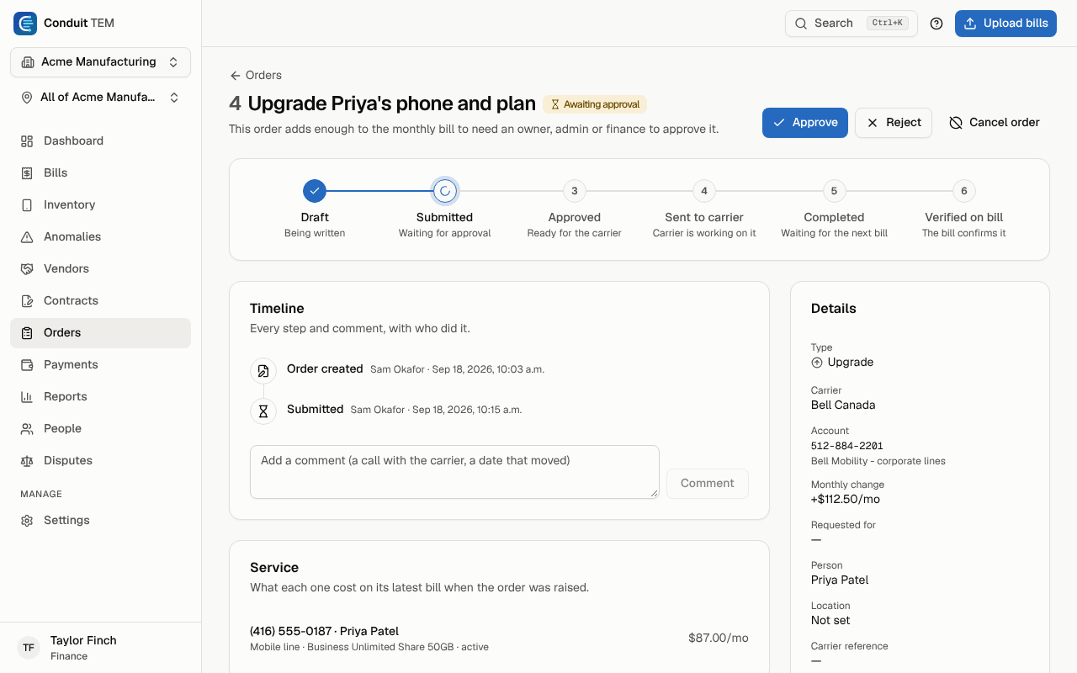The height and width of the screenshot is (673, 1077).
Task: Click the Payments wallet icon
Action: coord(27,365)
